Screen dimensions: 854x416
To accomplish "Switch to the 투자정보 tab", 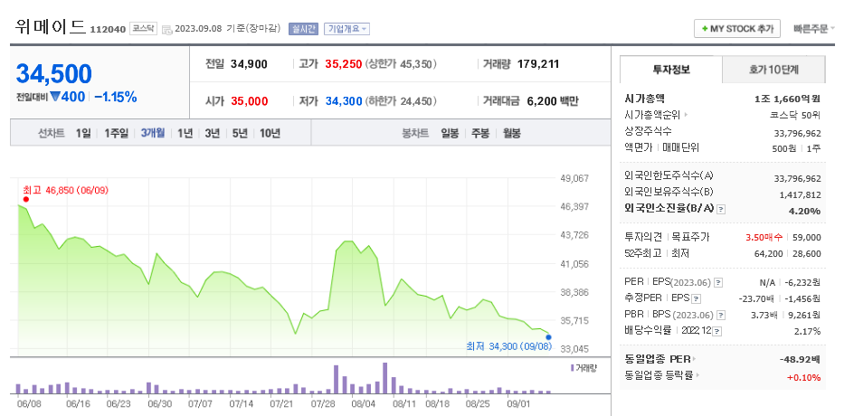I will tap(671, 70).
